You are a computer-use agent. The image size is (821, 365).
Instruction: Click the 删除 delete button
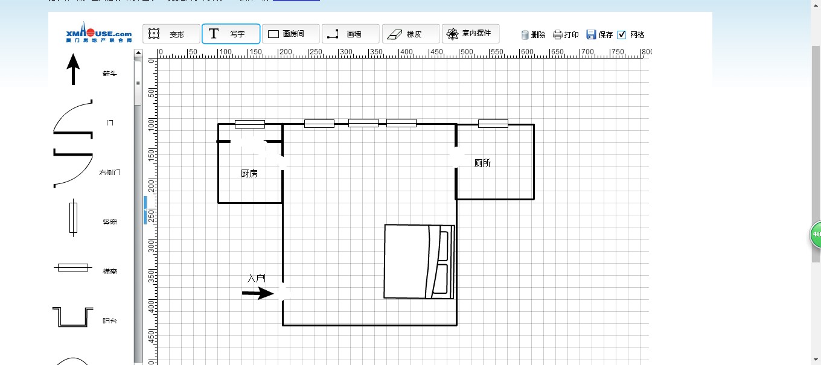533,35
